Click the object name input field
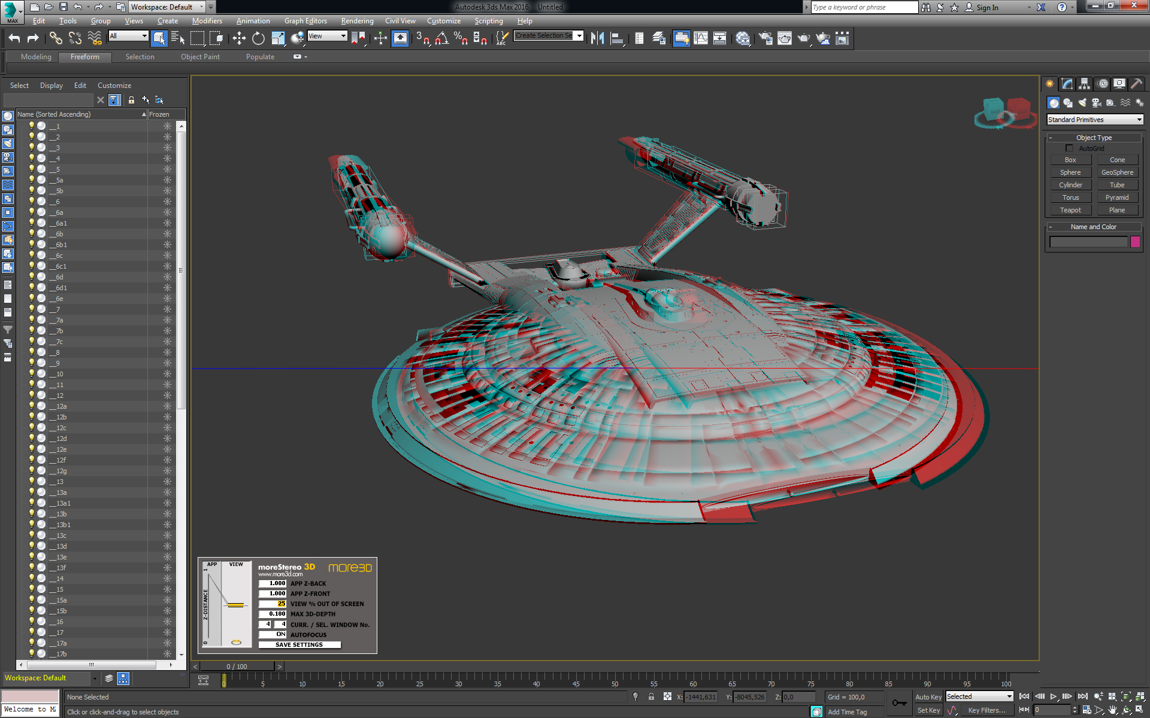Screen dimensions: 1150x718 coord(1088,242)
